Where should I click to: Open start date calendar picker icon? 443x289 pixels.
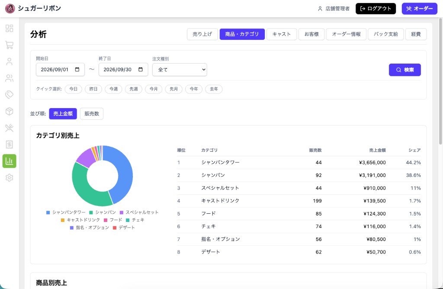77,70
